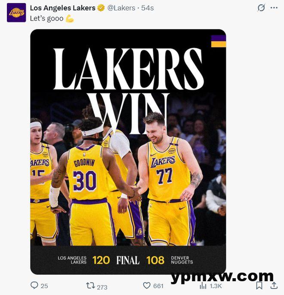284x295 pixels.
Task: Click the @Lakers handle
Action: (121, 8)
